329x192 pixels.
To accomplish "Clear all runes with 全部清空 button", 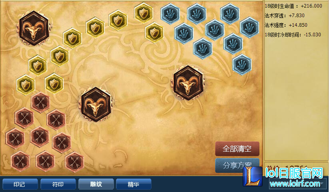I will coord(237,148).
